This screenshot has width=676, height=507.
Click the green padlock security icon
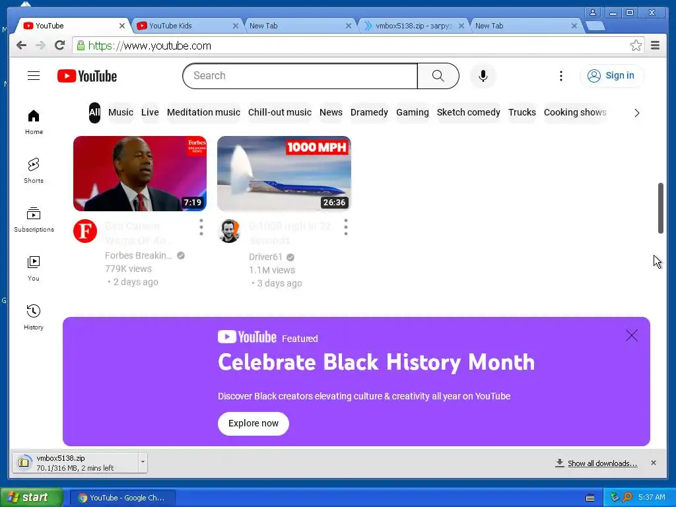(81, 46)
